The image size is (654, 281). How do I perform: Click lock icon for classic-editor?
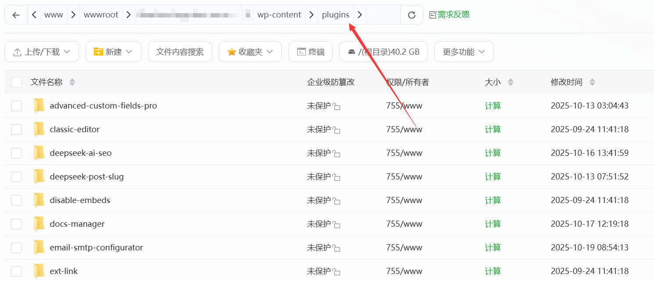[336, 130]
